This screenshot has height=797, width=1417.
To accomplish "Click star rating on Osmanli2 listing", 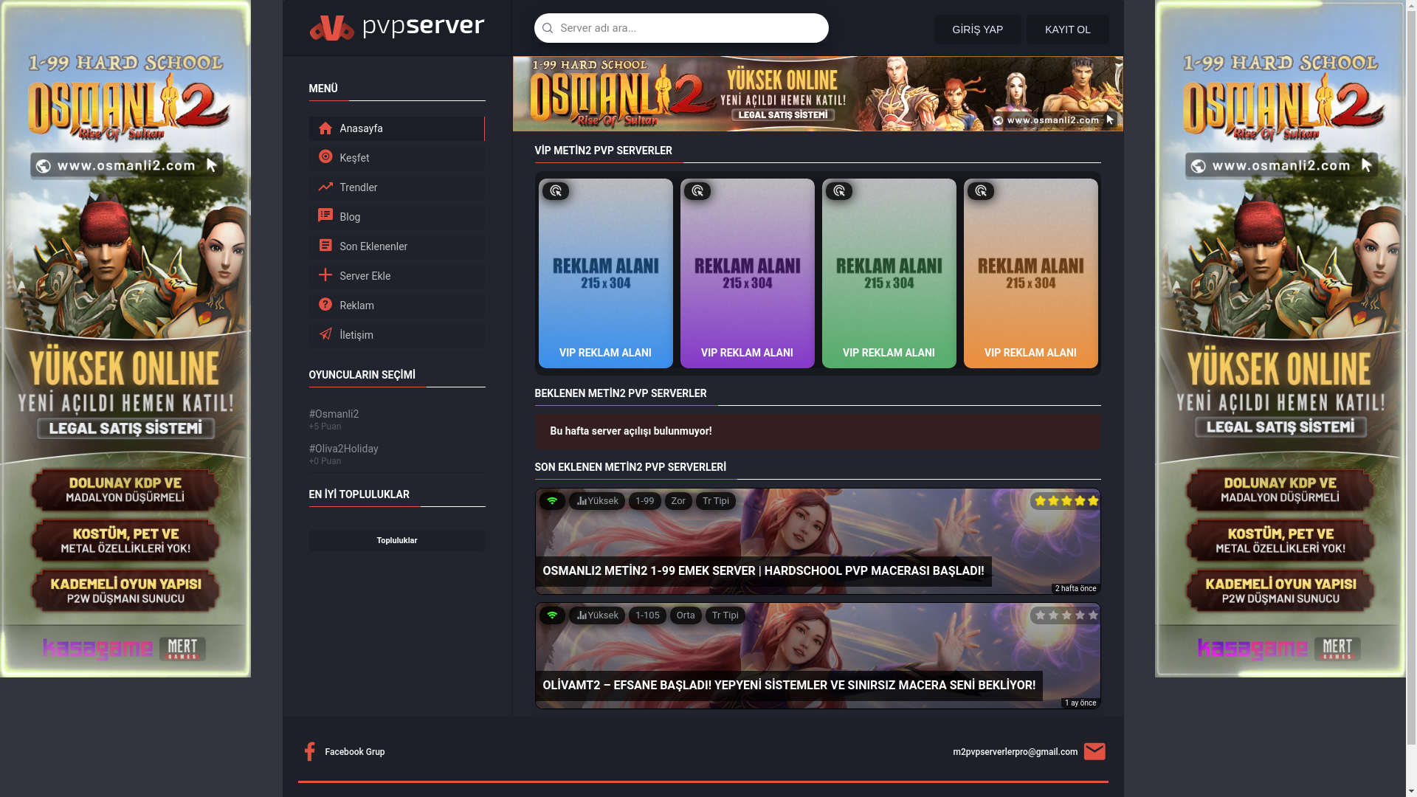I will [x=1066, y=501].
